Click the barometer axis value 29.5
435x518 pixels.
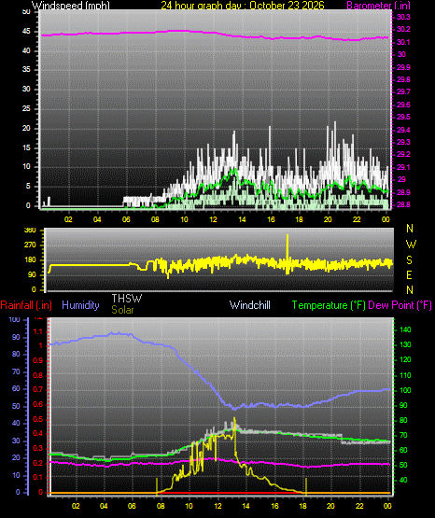tap(403, 118)
